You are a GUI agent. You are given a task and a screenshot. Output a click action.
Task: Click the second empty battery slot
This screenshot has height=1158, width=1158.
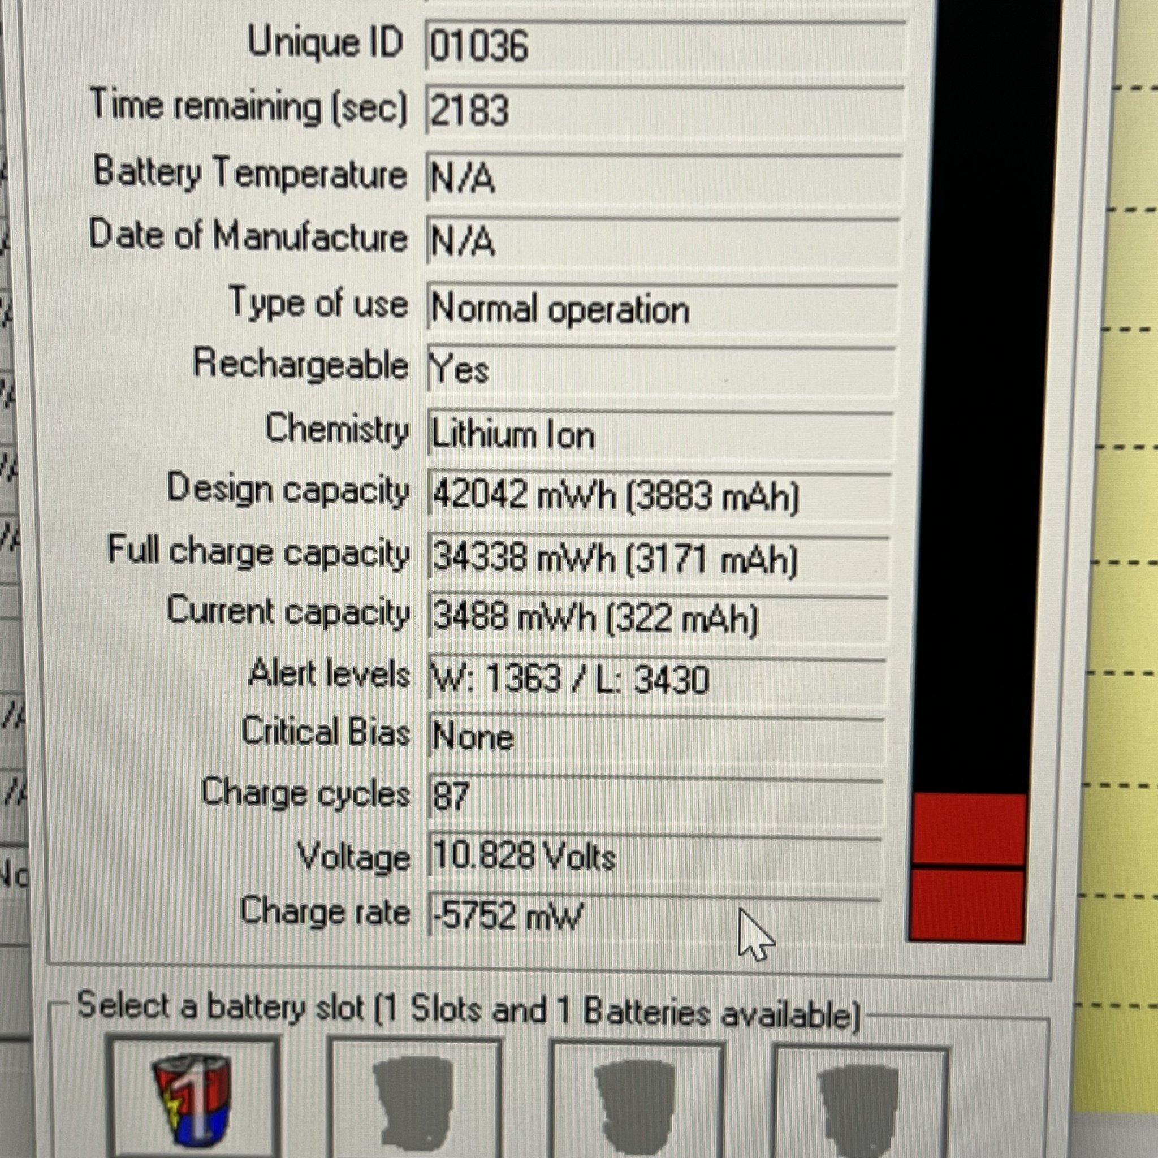coord(413,1103)
